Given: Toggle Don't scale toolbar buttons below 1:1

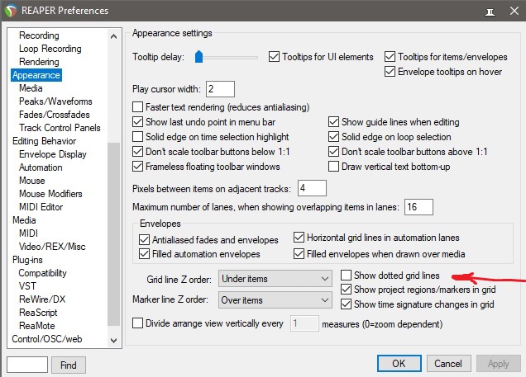Looking at the screenshot, I should [x=137, y=152].
